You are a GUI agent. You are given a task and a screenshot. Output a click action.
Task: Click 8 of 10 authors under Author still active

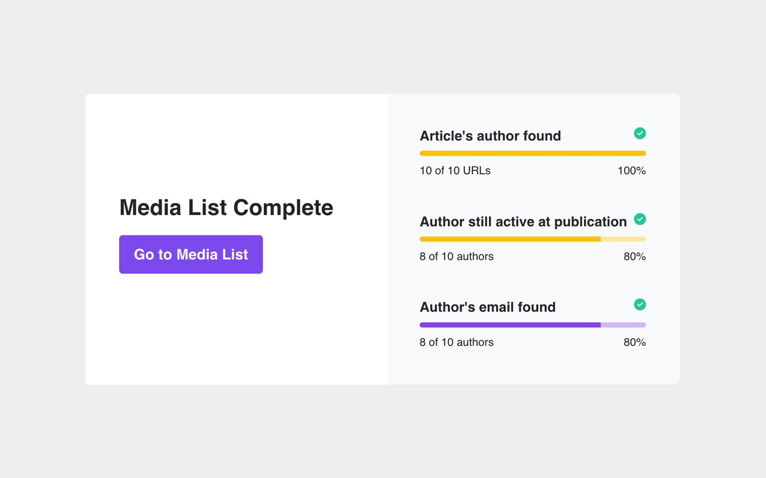point(457,257)
